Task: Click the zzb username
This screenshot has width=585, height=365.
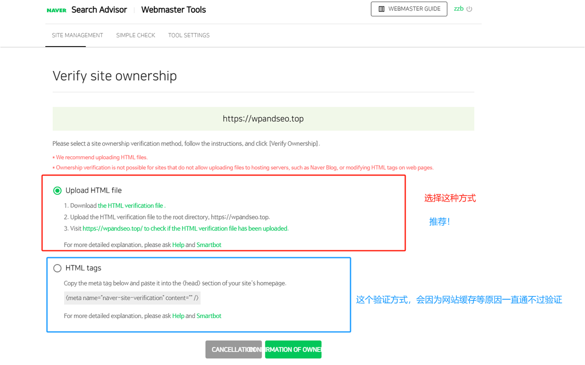Action: [459, 9]
